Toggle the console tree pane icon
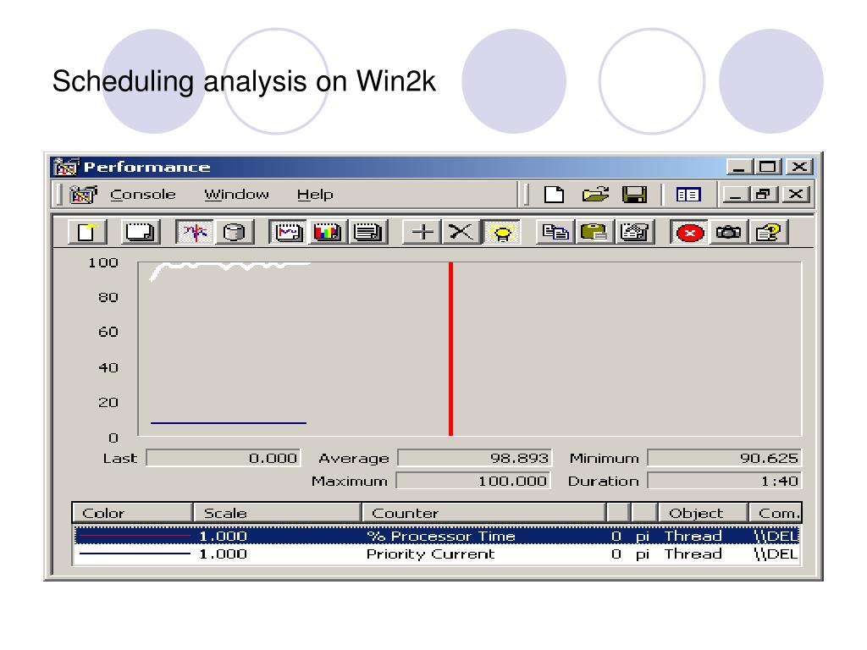 (x=688, y=195)
